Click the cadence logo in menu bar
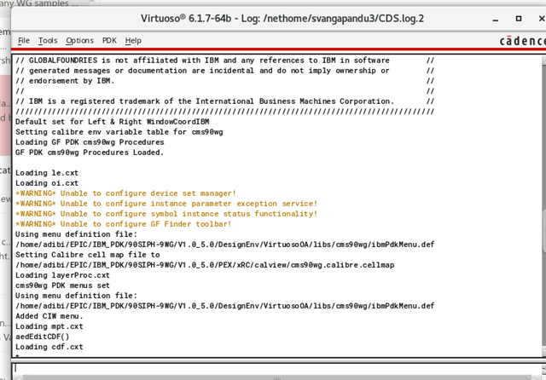 [x=521, y=41]
